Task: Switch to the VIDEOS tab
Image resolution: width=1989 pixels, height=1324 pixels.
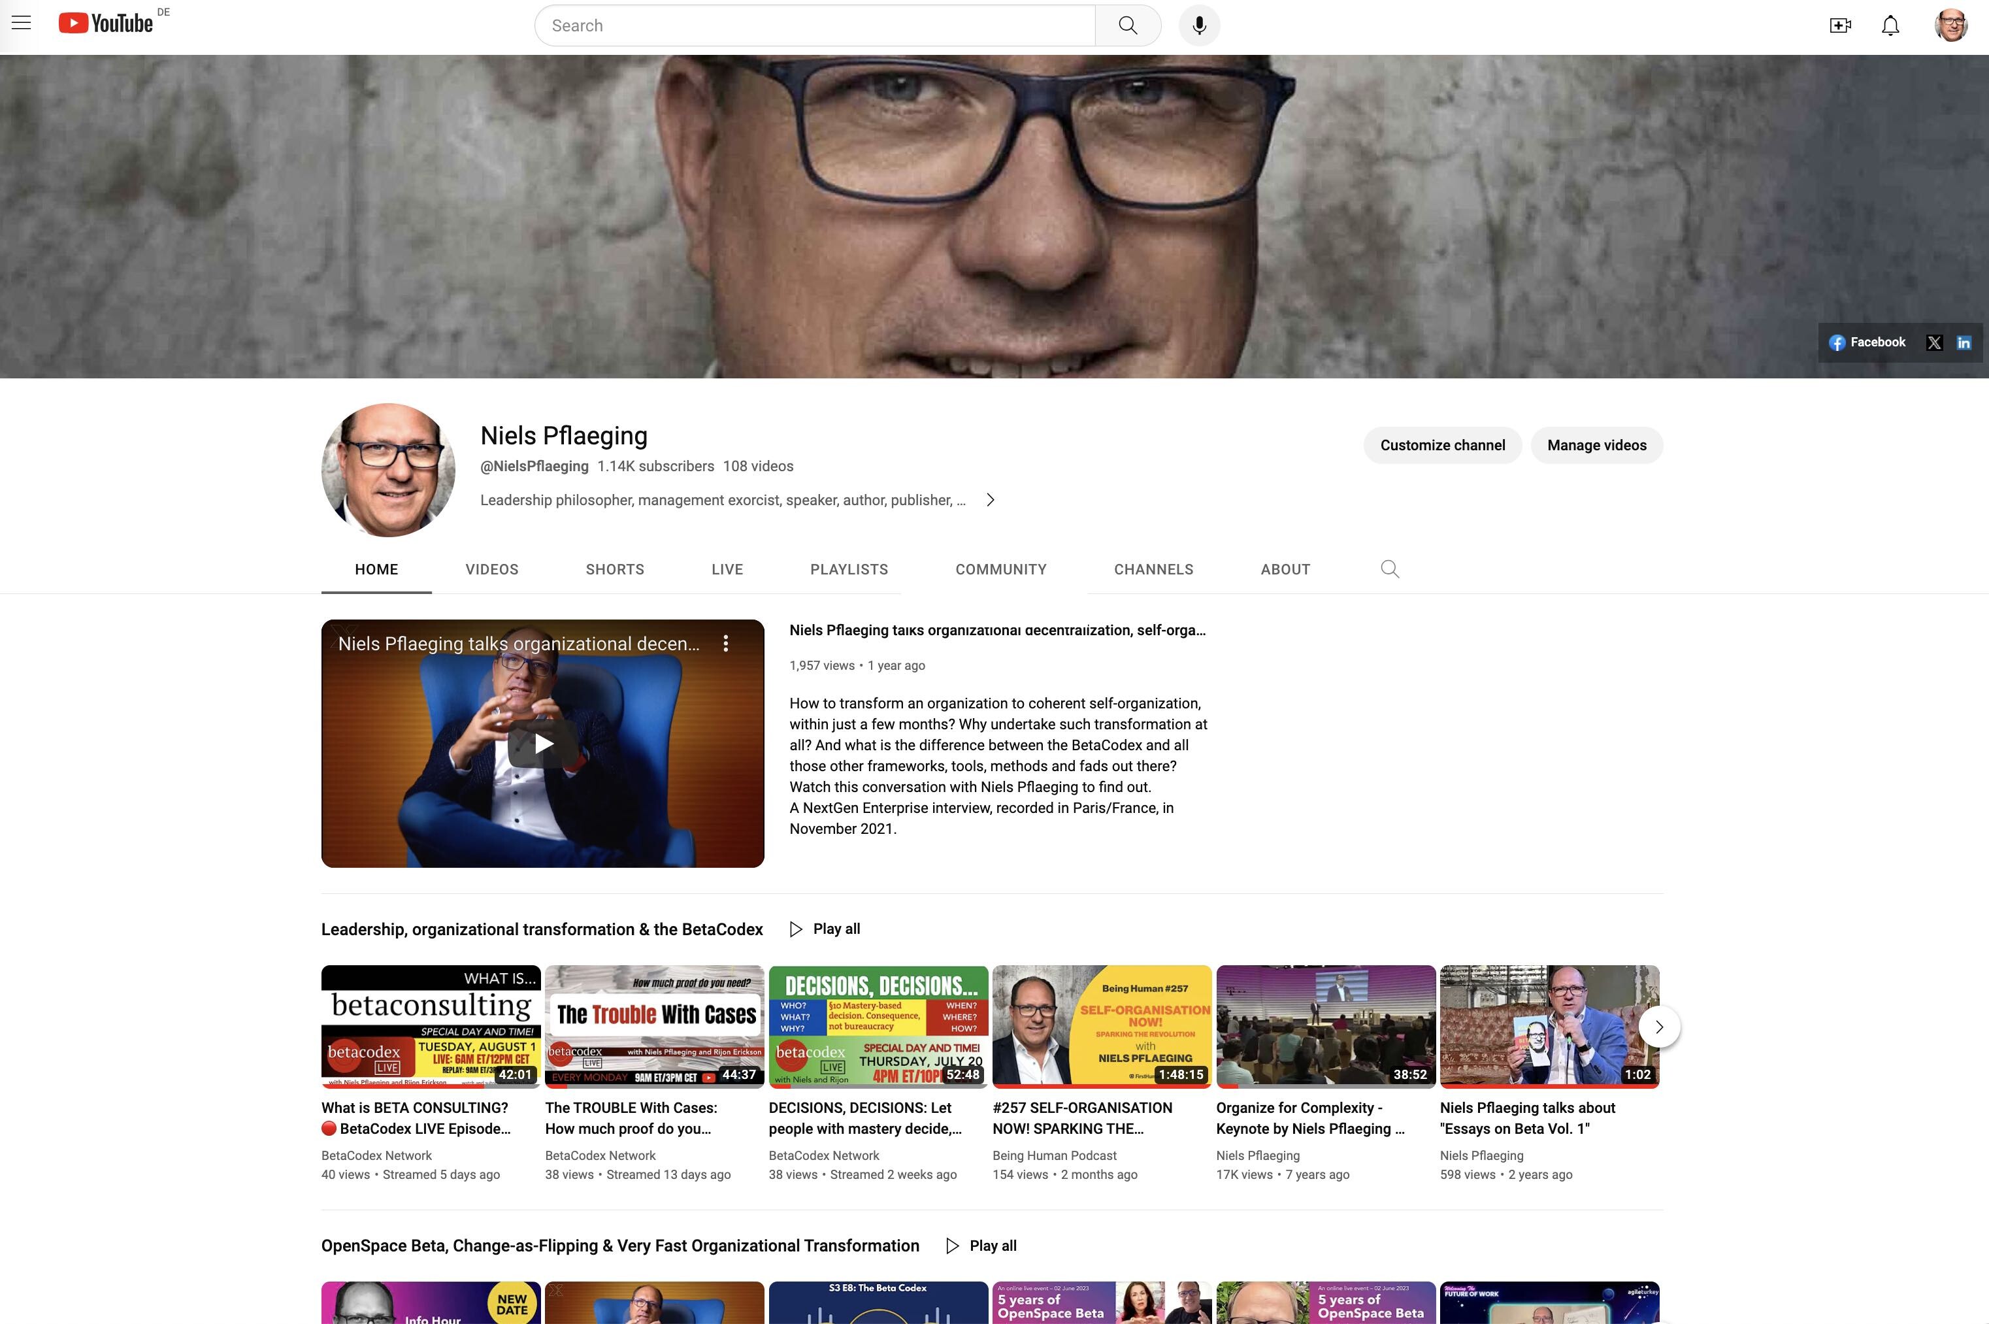Action: click(x=492, y=569)
